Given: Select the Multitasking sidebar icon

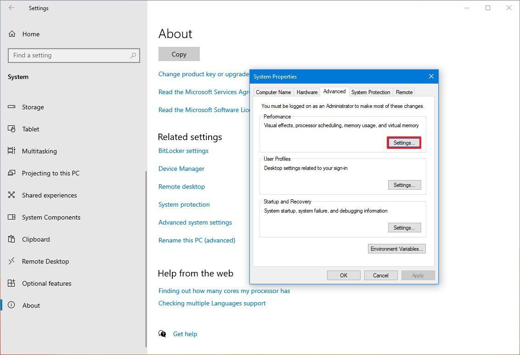Looking at the screenshot, I should coord(12,151).
